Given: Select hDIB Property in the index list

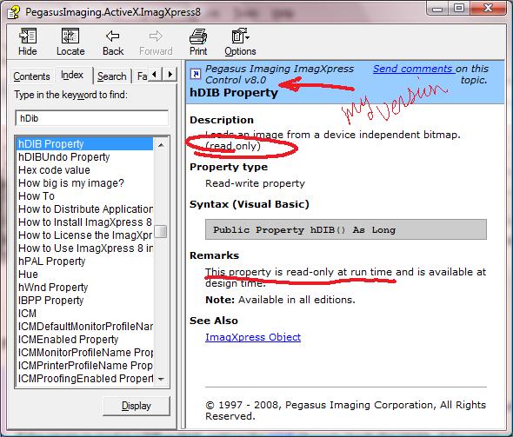Looking at the screenshot, I should click(84, 144).
